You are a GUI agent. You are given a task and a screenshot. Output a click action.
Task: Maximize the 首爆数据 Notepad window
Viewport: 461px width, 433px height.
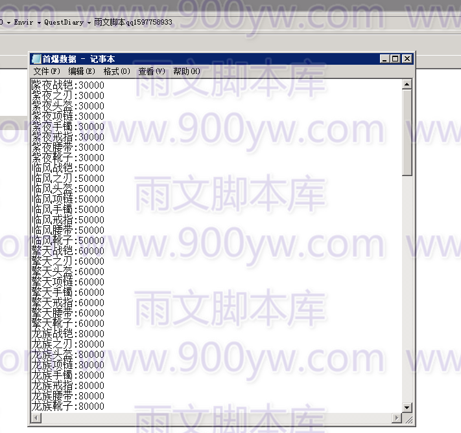click(x=396, y=59)
